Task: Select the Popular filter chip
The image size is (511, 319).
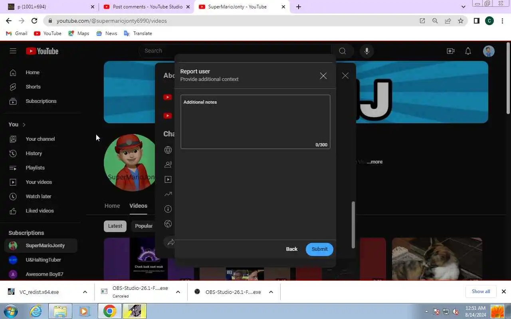Action: 144,226
